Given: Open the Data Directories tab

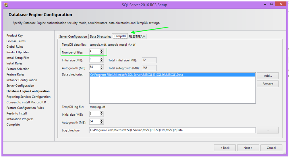Looking at the screenshot, I should tap(100, 36).
